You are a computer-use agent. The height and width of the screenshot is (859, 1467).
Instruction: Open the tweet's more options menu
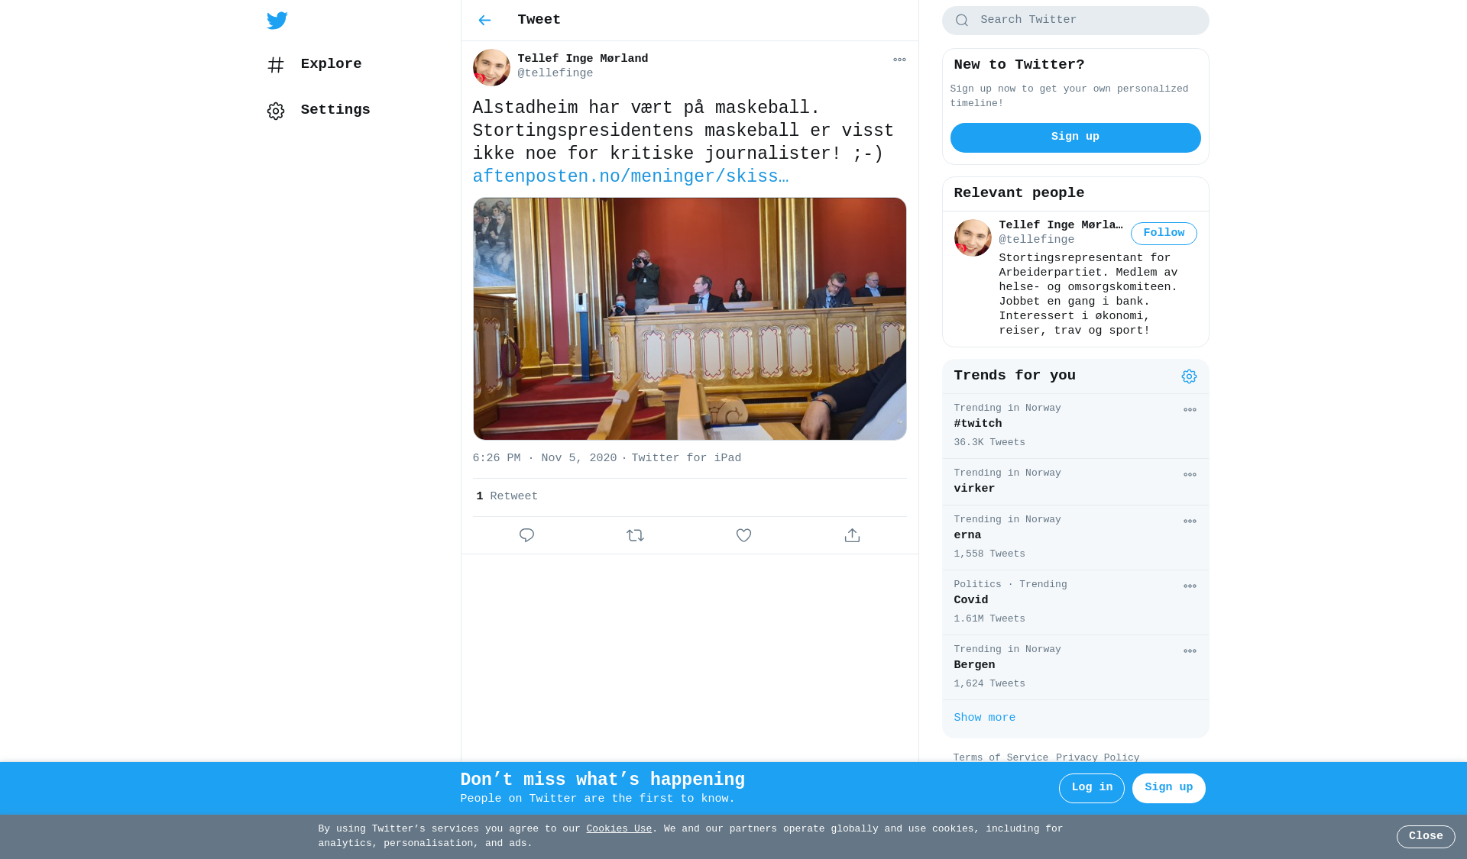coord(899,60)
